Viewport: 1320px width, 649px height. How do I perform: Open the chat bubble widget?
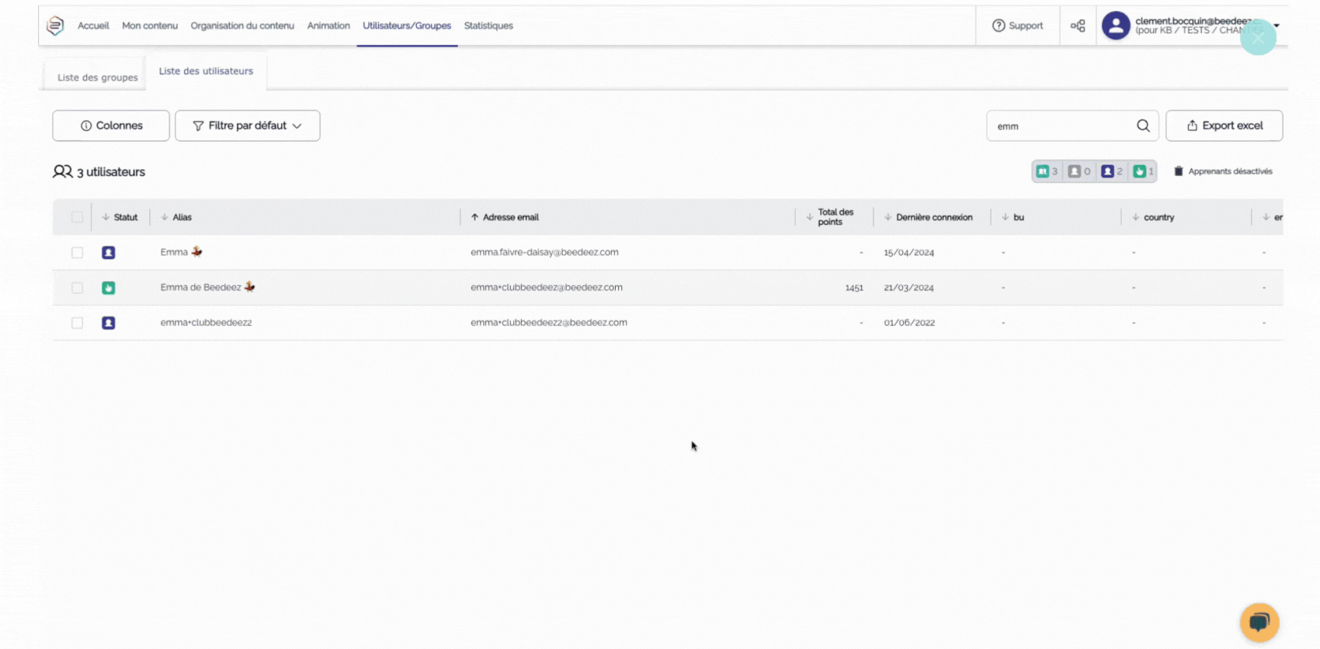[1259, 622]
